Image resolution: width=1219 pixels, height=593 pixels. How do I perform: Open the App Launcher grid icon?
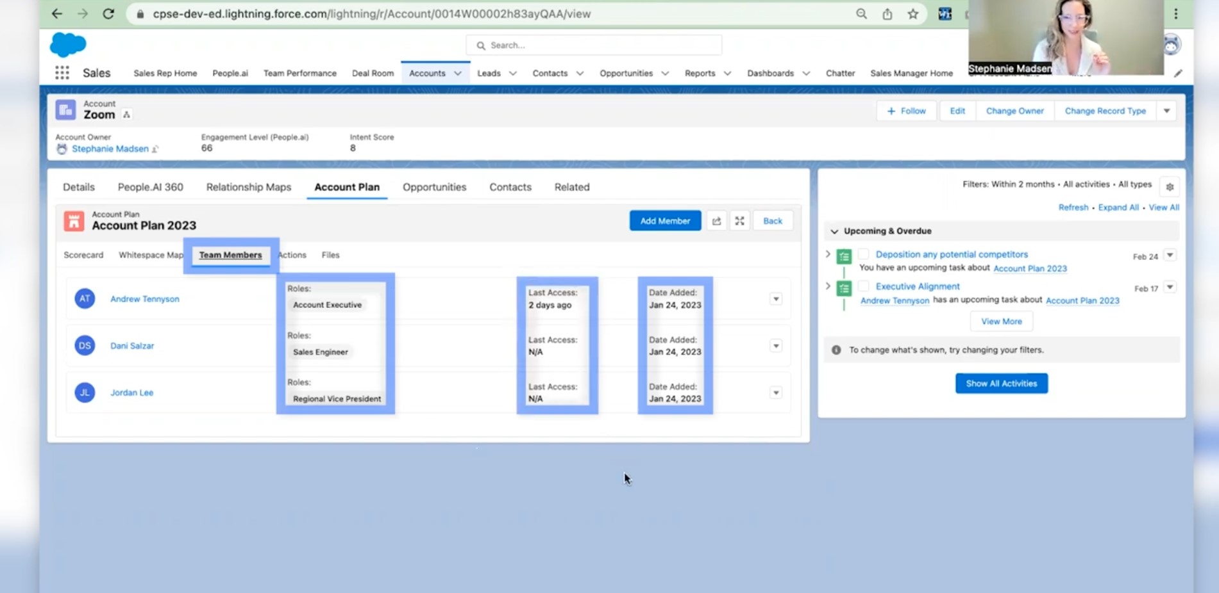coord(62,73)
